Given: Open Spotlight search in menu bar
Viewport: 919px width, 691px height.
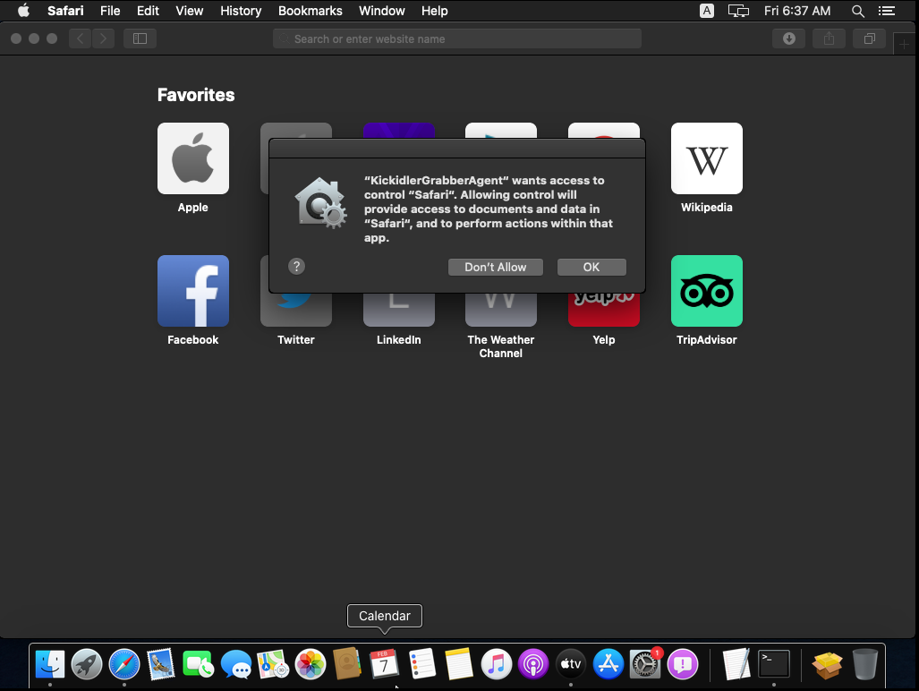Looking at the screenshot, I should [x=858, y=11].
